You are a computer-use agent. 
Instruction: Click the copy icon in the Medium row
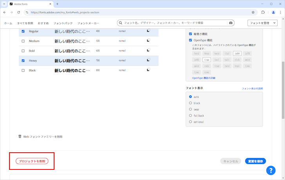coord(148,40)
